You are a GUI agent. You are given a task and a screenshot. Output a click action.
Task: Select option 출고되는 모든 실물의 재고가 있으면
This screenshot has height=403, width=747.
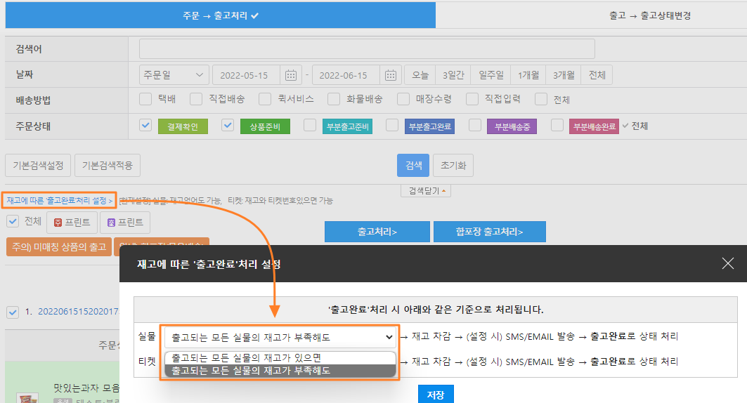tap(280, 358)
